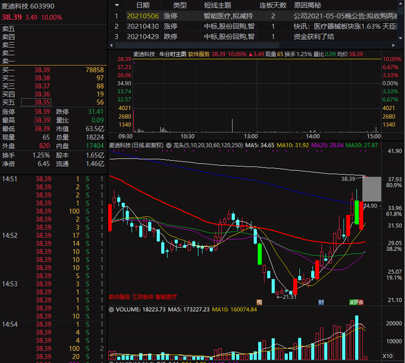The image size is (405, 363).
Task: Open the 江苏板块 sector link on the chart
Action: coord(143,297)
